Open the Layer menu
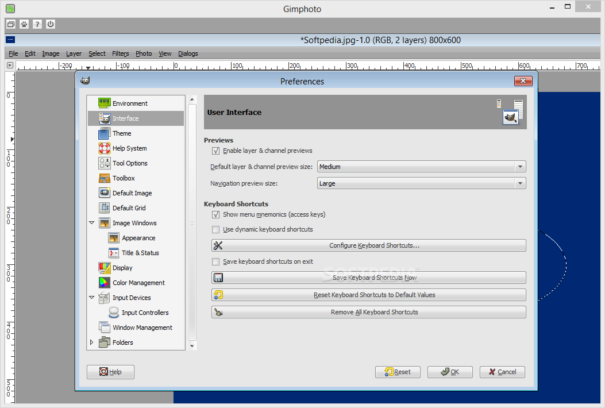 pos(74,53)
